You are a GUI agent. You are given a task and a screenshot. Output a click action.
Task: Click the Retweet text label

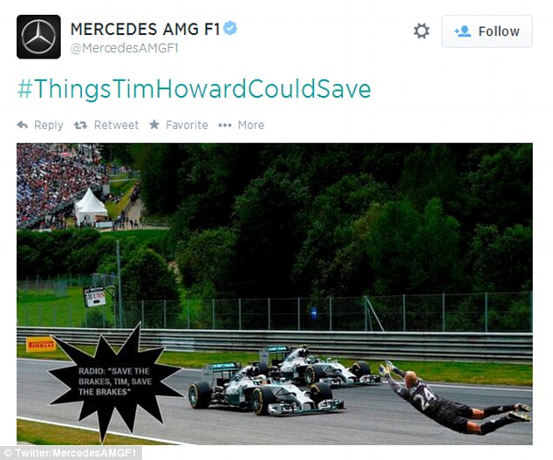coord(116,125)
